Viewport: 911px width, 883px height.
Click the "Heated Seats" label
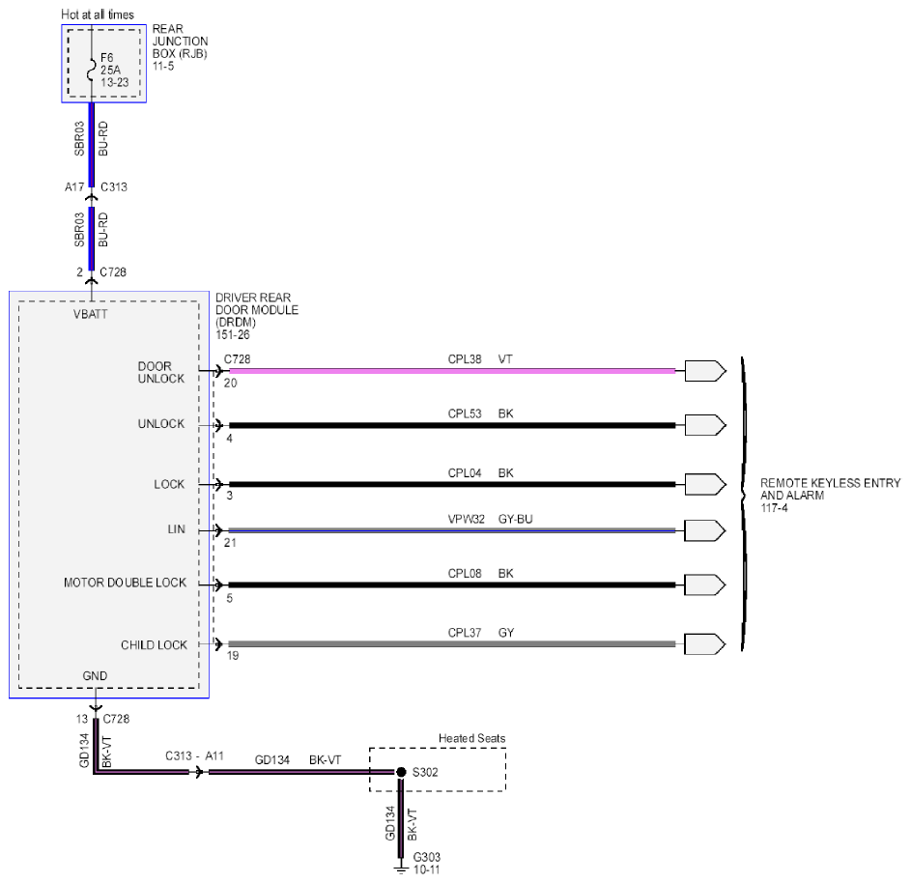(x=471, y=738)
